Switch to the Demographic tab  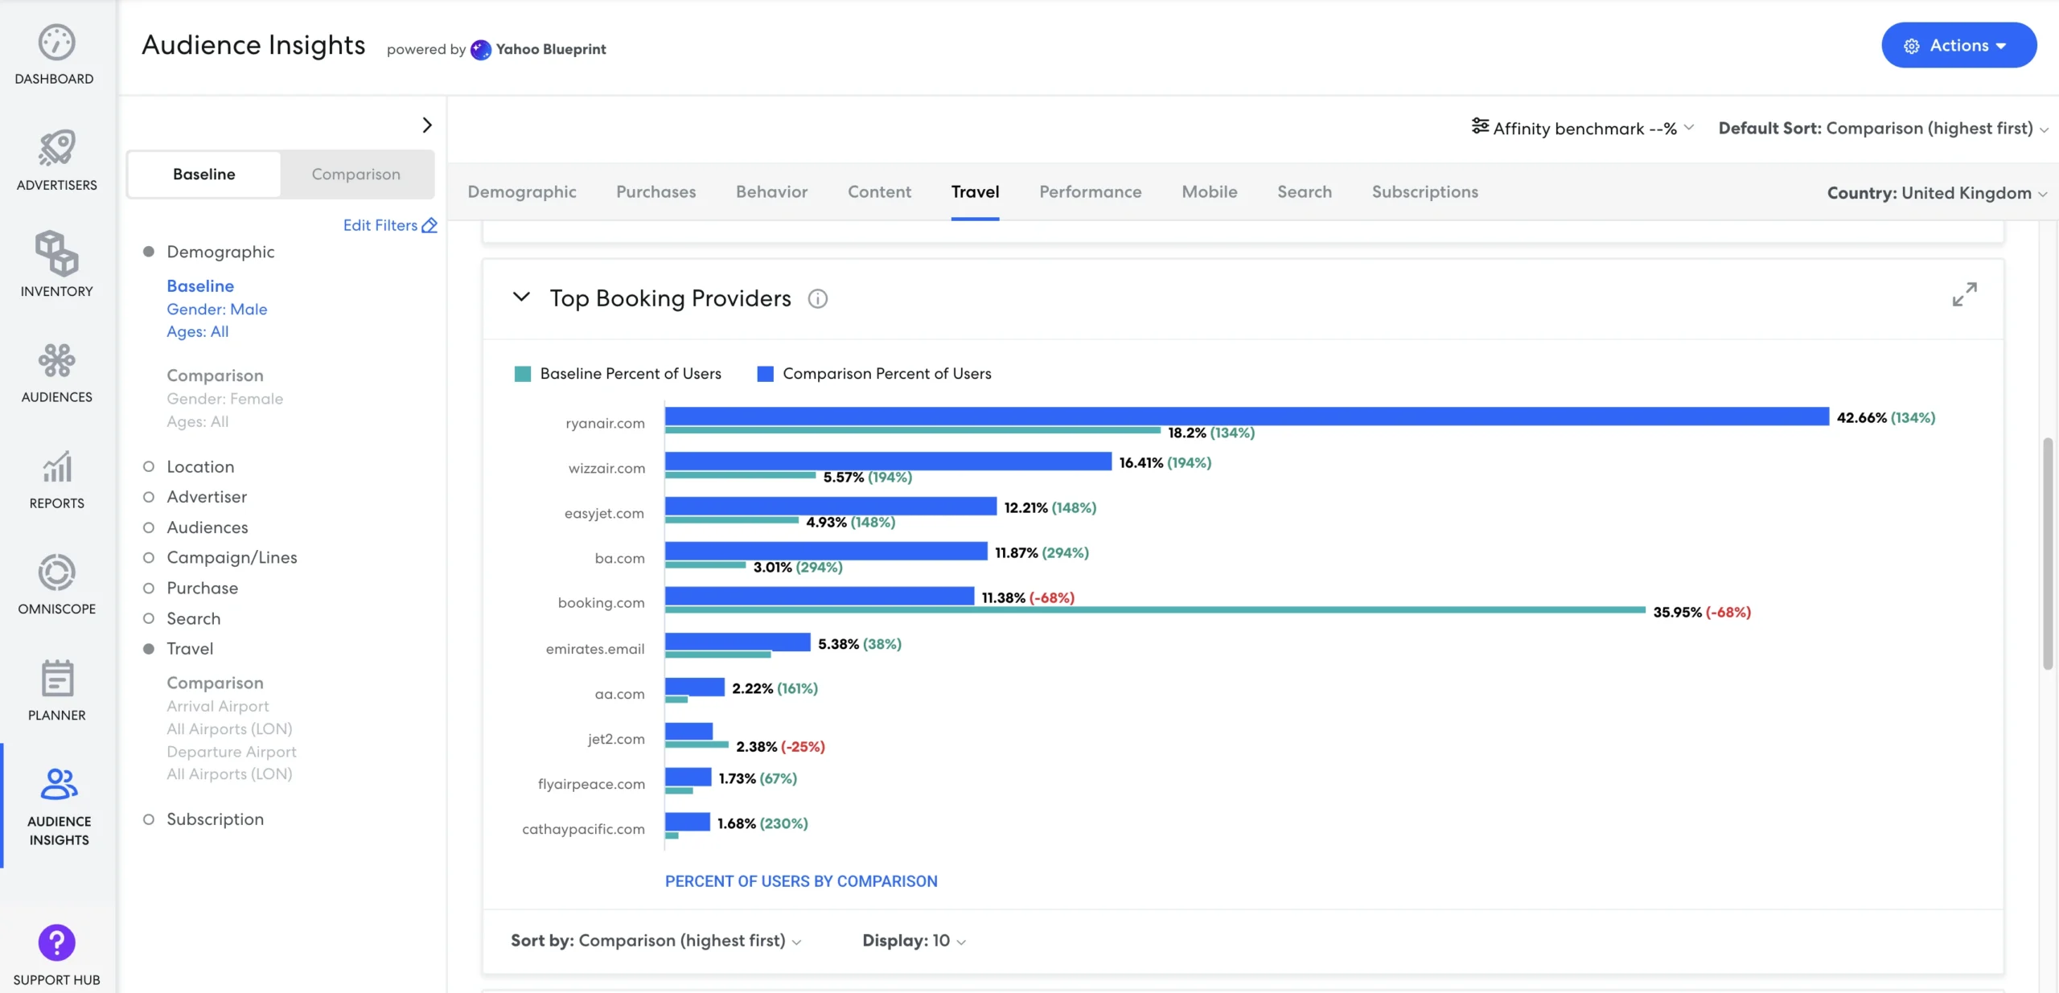[x=522, y=191]
